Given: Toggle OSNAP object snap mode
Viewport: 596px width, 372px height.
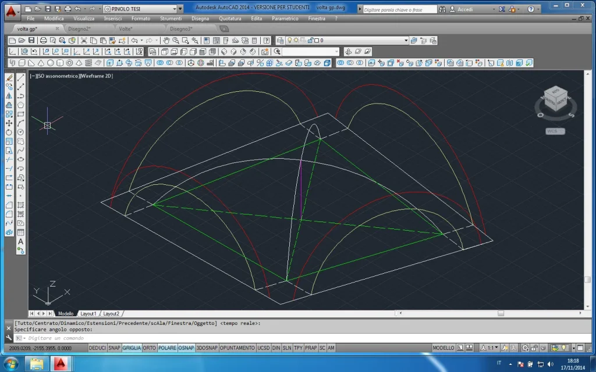Looking at the screenshot, I should [x=186, y=348].
